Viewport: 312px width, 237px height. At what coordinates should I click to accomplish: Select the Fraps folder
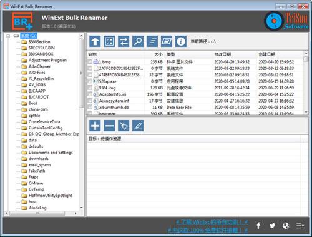(34, 177)
